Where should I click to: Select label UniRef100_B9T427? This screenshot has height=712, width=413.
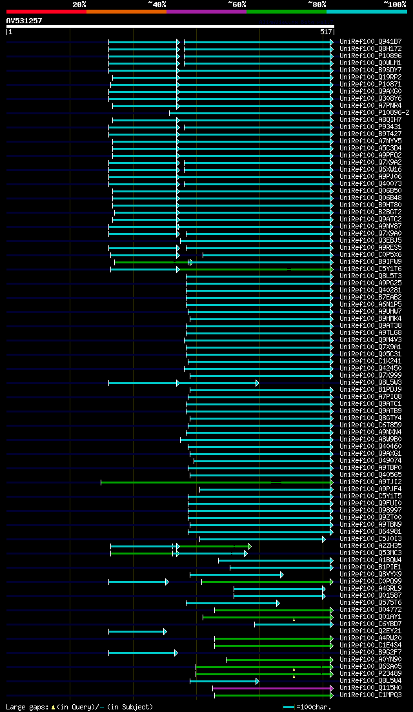[x=371, y=134]
